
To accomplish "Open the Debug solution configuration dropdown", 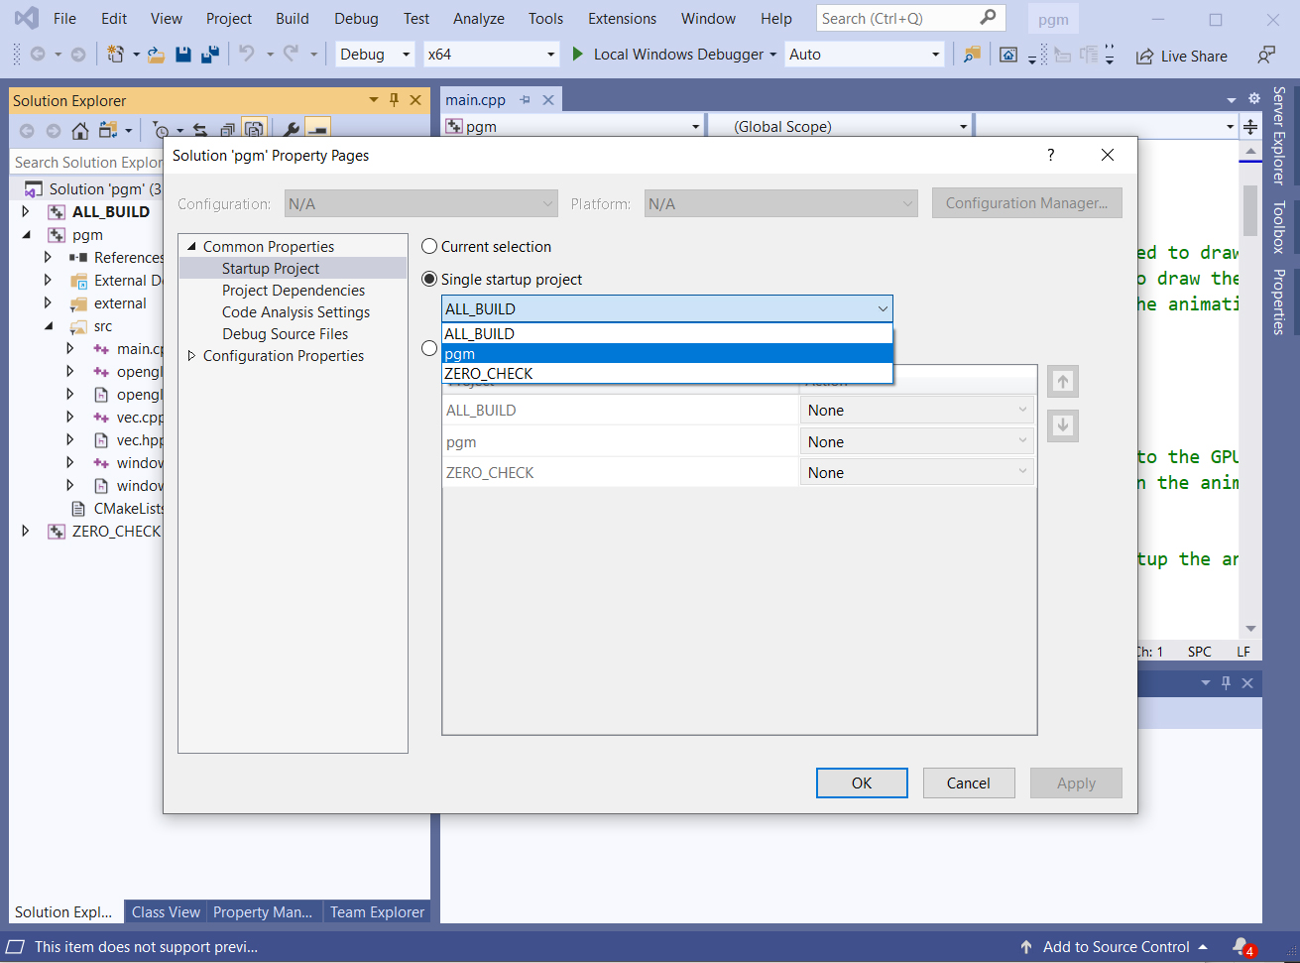I will tap(375, 55).
